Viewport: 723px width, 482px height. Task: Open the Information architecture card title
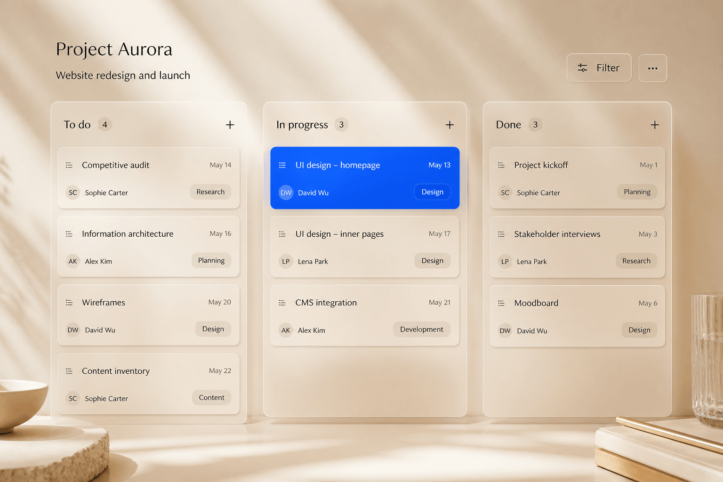click(x=128, y=234)
